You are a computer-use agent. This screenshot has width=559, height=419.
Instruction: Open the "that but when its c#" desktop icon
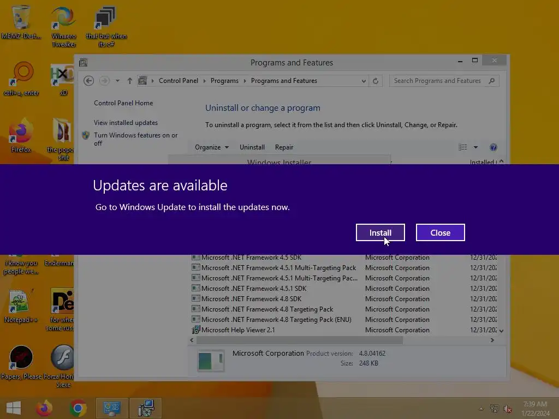(x=106, y=27)
